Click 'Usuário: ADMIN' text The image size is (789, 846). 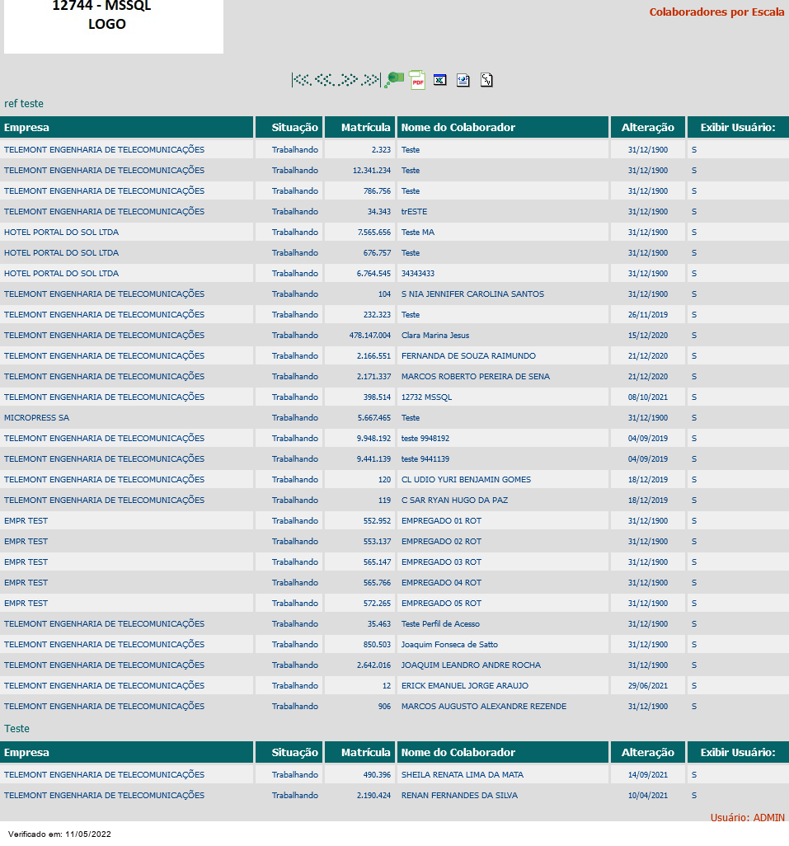(x=748, y=817)
